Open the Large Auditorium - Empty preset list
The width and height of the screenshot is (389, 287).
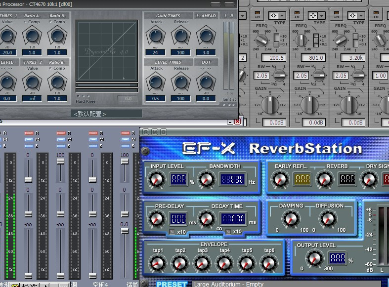click(x=287, y=284)
